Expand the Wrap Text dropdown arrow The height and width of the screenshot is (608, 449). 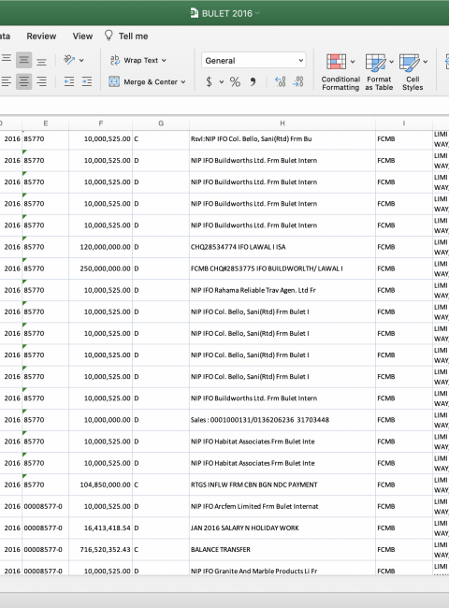tap(164, 60)
